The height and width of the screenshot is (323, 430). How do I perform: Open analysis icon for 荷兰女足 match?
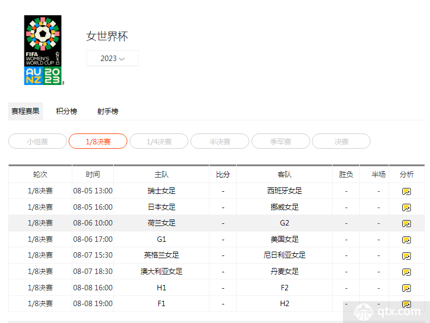407,223
